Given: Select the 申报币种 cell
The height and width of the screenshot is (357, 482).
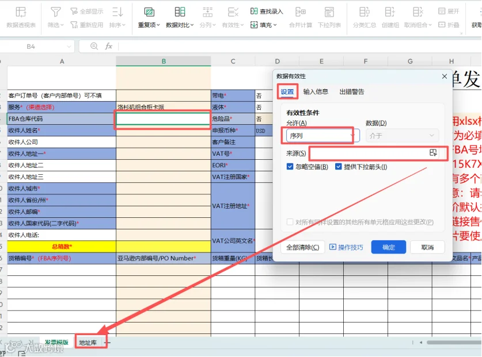Looking at the screenshot, I should pos(233,130).
